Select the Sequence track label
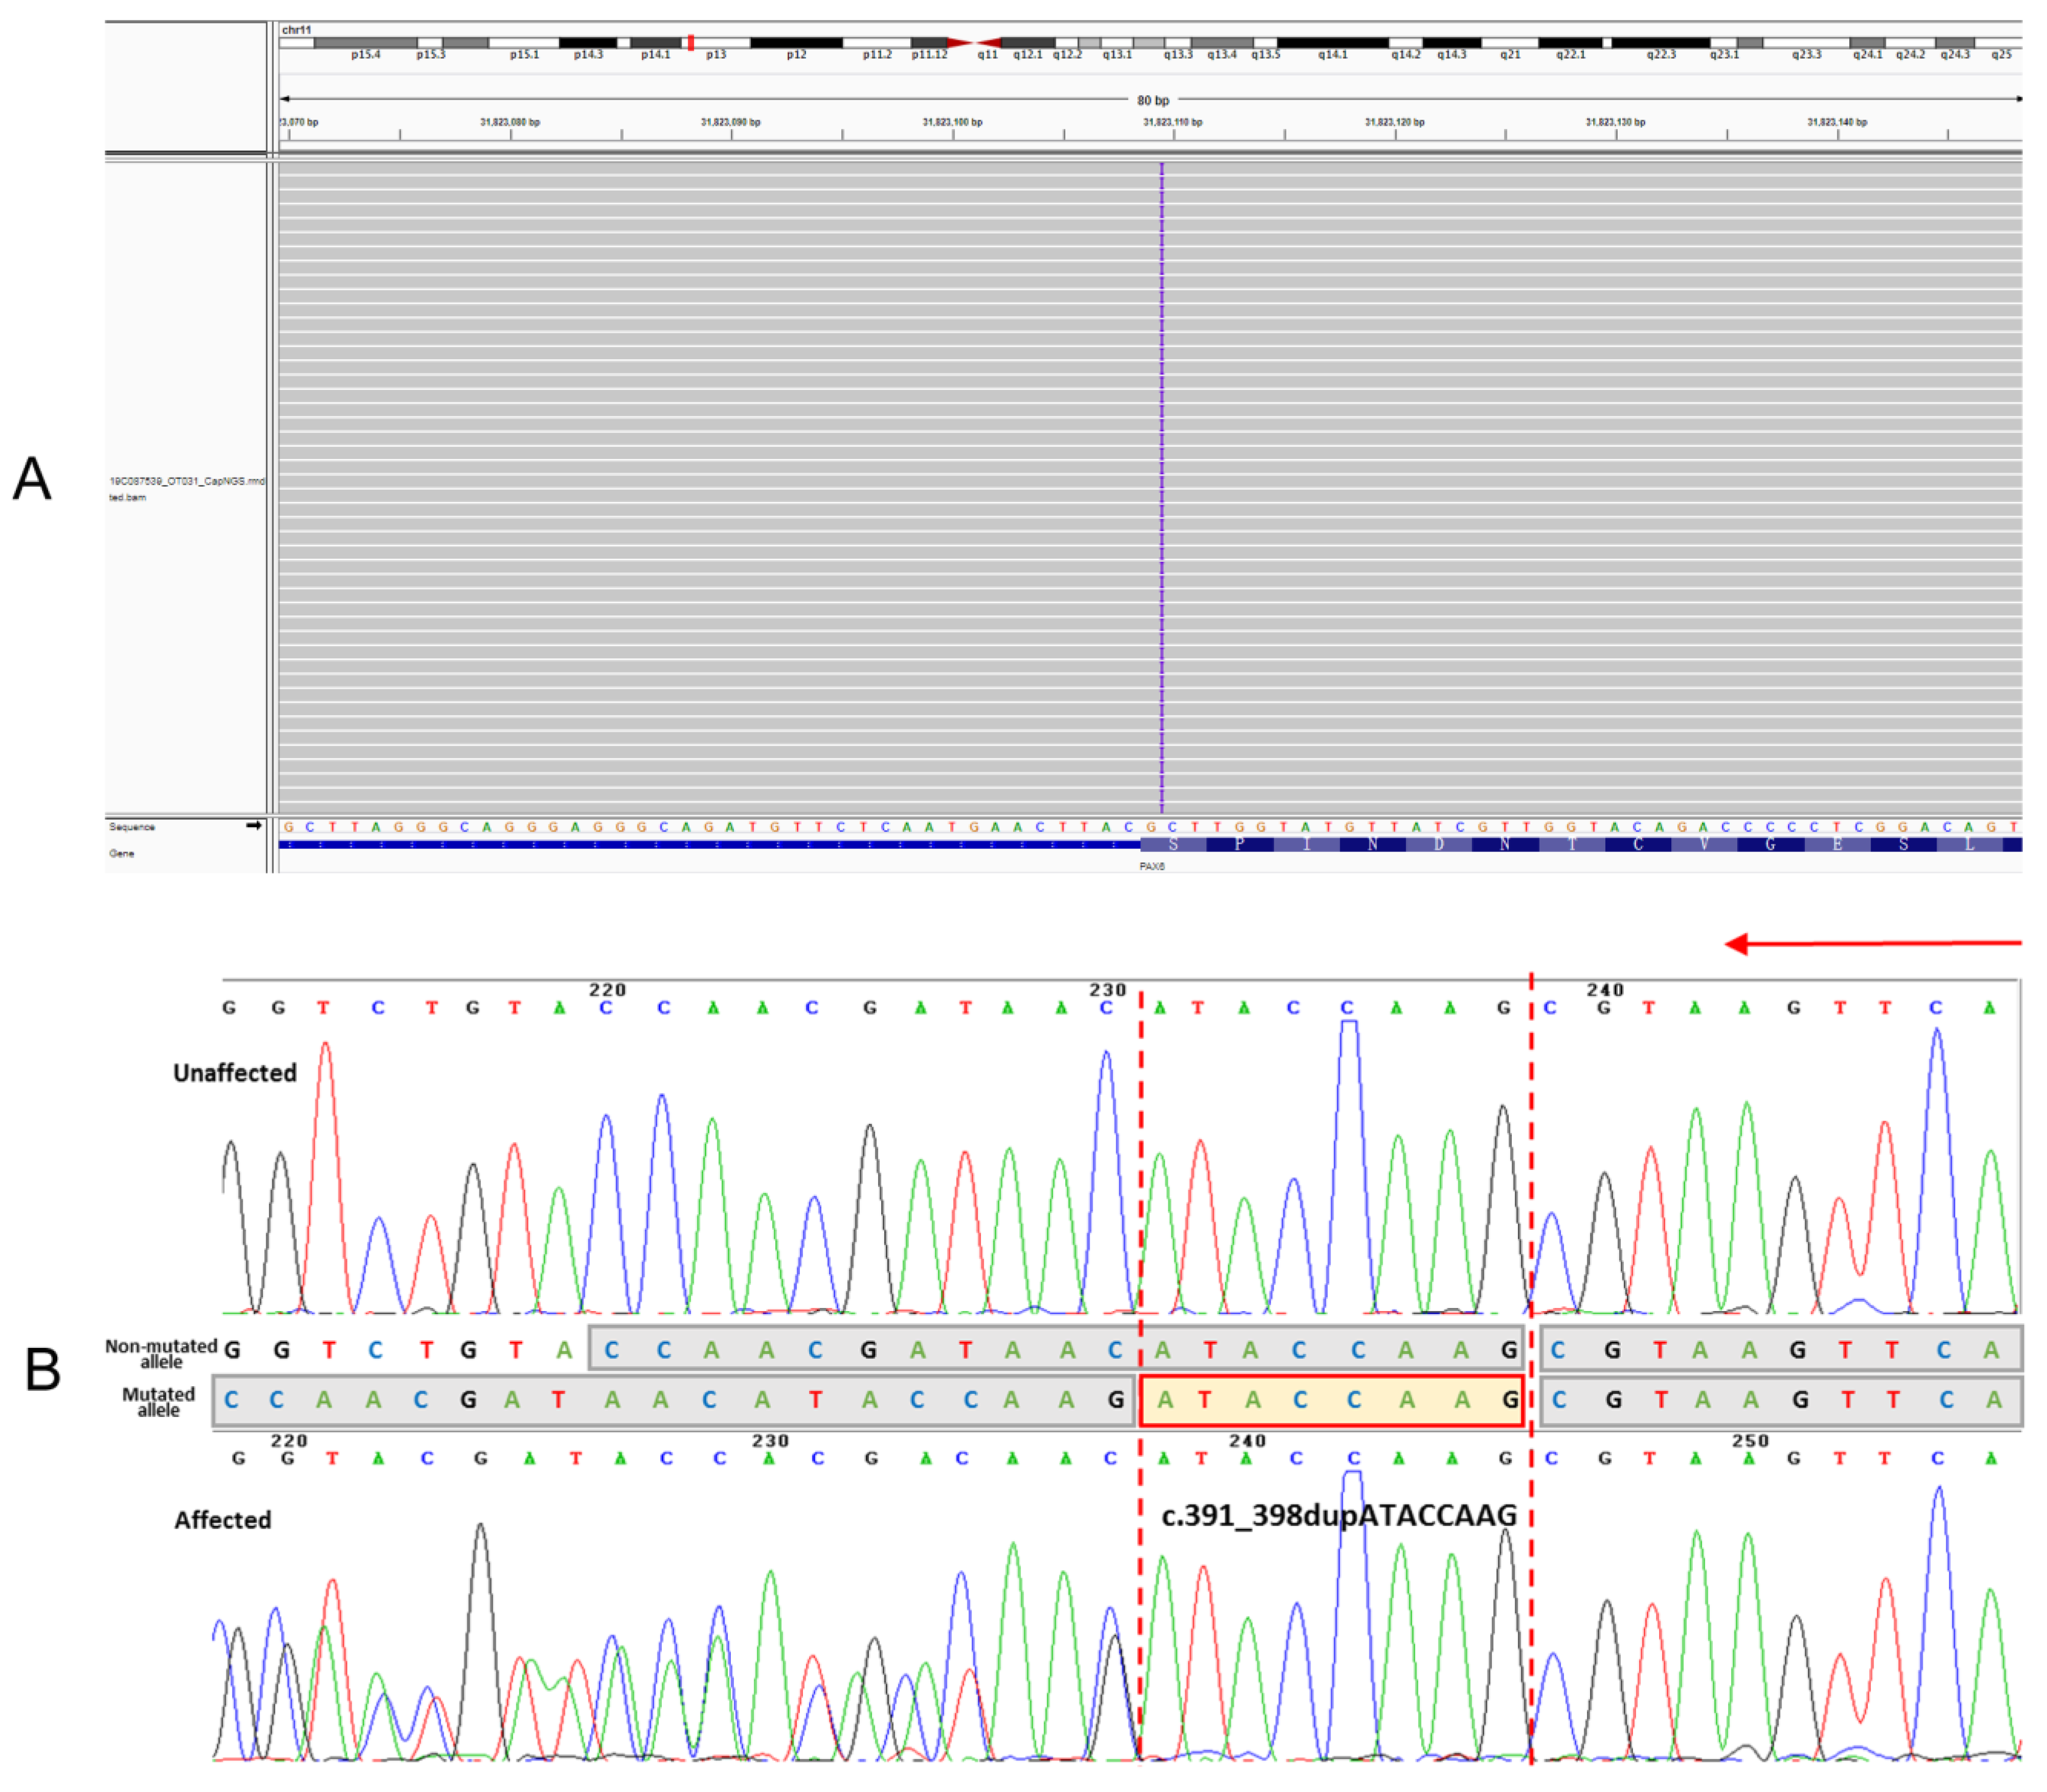Viewport: 2047px width, 1792px height. pos(132,827)
